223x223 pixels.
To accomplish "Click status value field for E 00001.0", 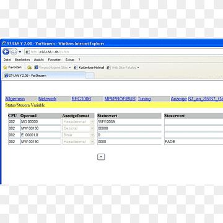I will coord(129,135).
